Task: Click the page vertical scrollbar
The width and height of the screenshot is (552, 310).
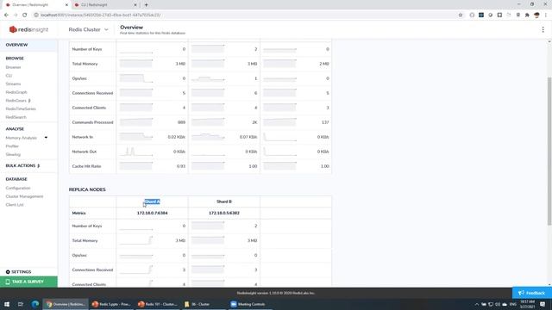Action: (x=549, y=152)
